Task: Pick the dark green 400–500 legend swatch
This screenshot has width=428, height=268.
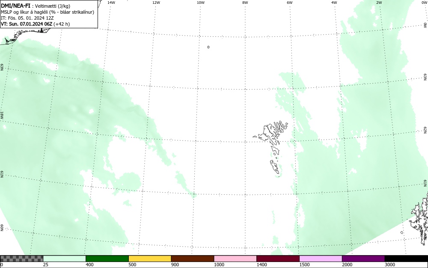Action: click(x=107, y=259)
